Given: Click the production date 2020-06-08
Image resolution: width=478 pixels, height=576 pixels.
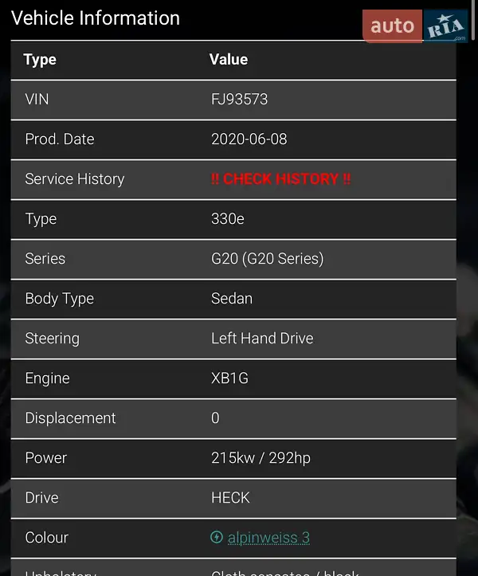Looking at the screenshot, I should click(x=249, y=139).
